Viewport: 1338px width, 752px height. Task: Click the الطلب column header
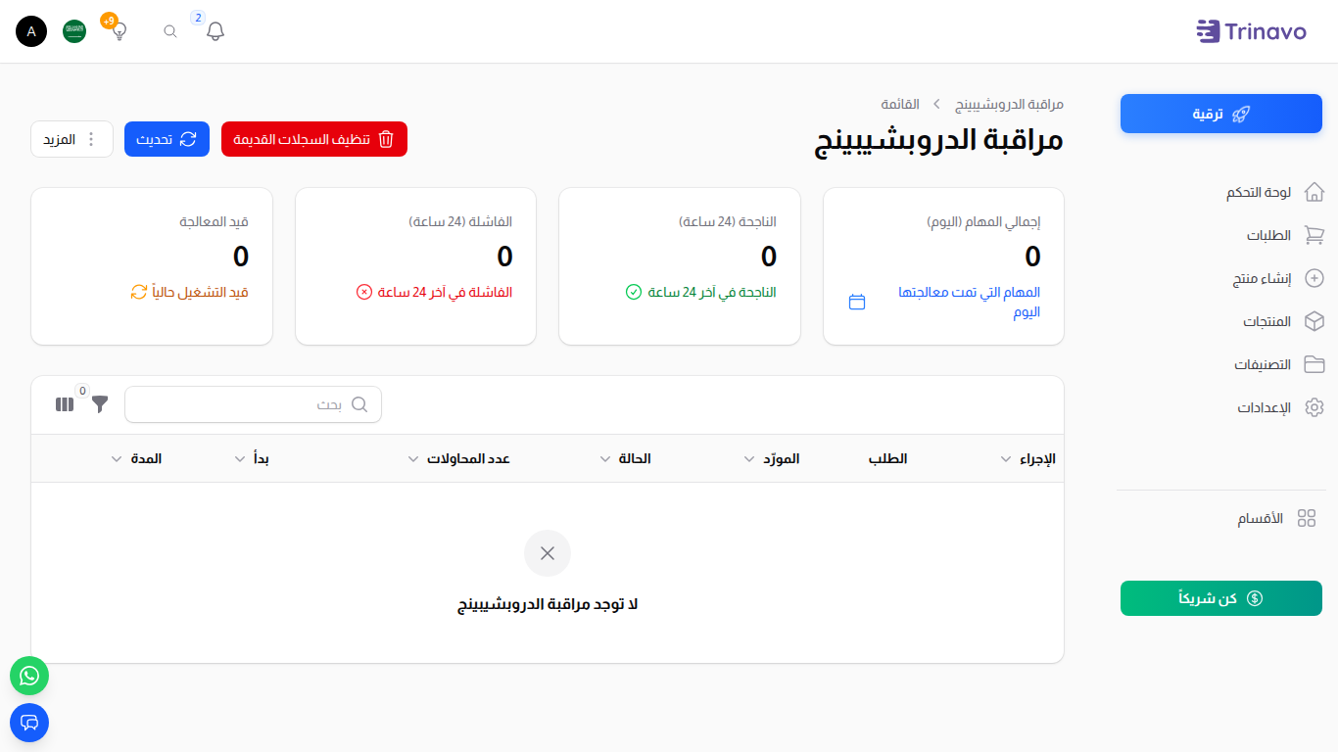tap(888, 458)
